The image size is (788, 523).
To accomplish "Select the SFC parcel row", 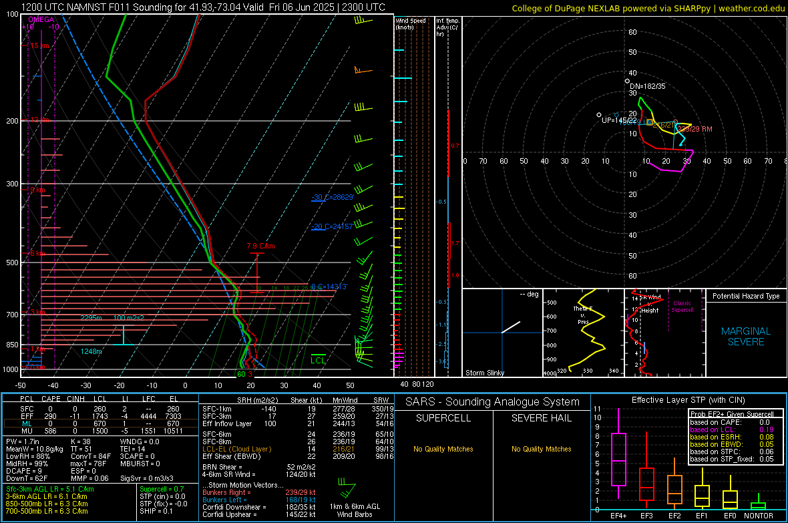I will 100,409.
